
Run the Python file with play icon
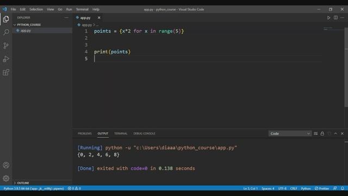(x=328, y=17)
